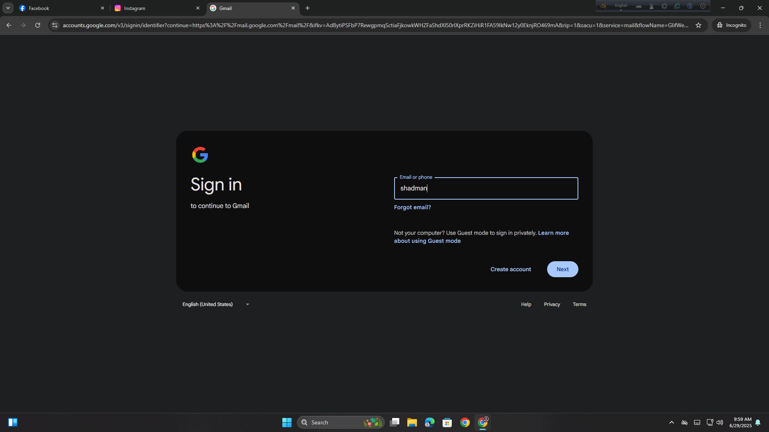Open the Widgets icon on taskbar
Viewport: 769px width, 432px height.
coord(13,422)
